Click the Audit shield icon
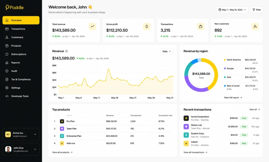 coord(7,71)
